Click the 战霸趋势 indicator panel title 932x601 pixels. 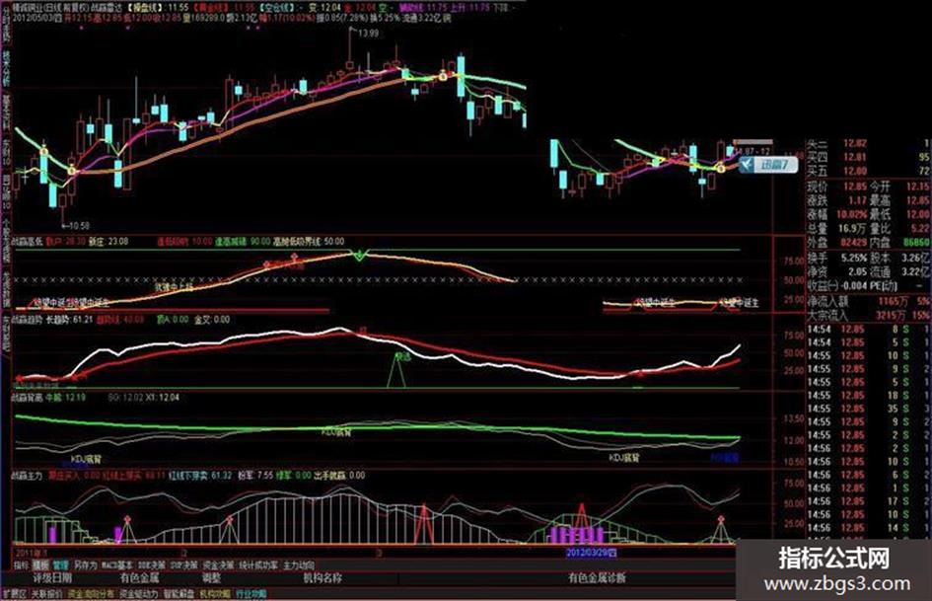[27, 320]
